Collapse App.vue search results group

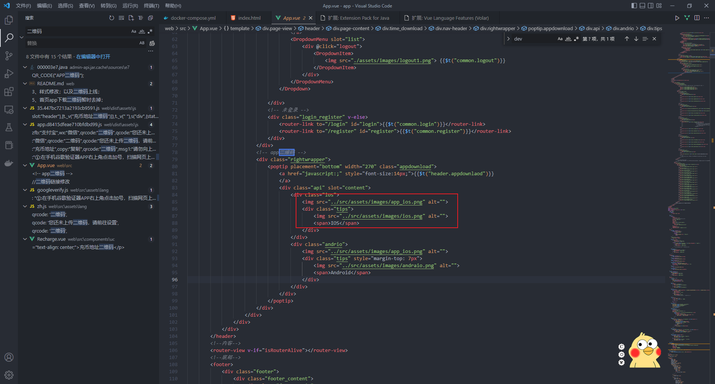pos(25,166)
